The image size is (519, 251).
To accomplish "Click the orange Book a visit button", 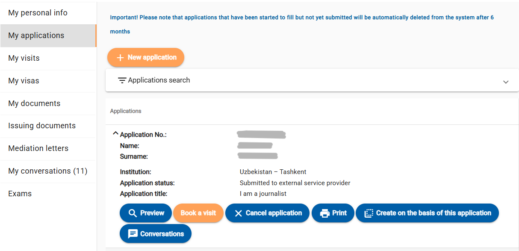I will tap(198, 213).
